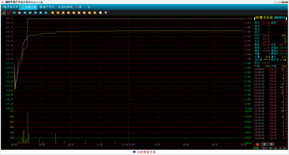Click the calendar icon in chart toolbar
Image resolution: width=289 pixels, height=155 pixels.
[20, 13]
